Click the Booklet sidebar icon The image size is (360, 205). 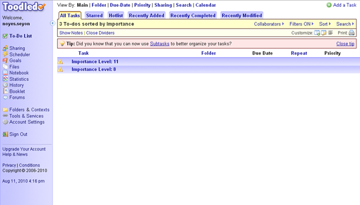coord(5,91)
